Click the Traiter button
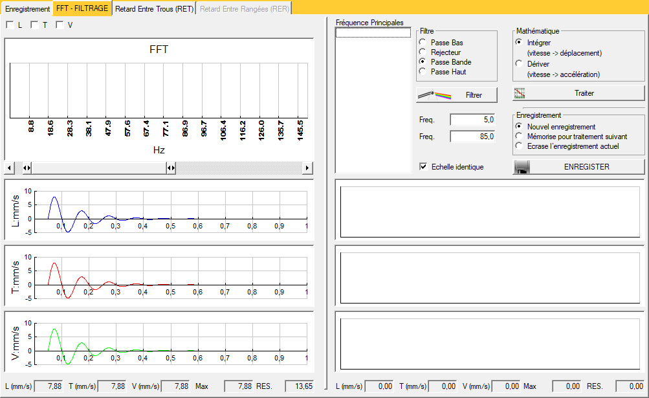Viewport: 649px width, 398px height. pyautogui.click(x=578, y=93)
